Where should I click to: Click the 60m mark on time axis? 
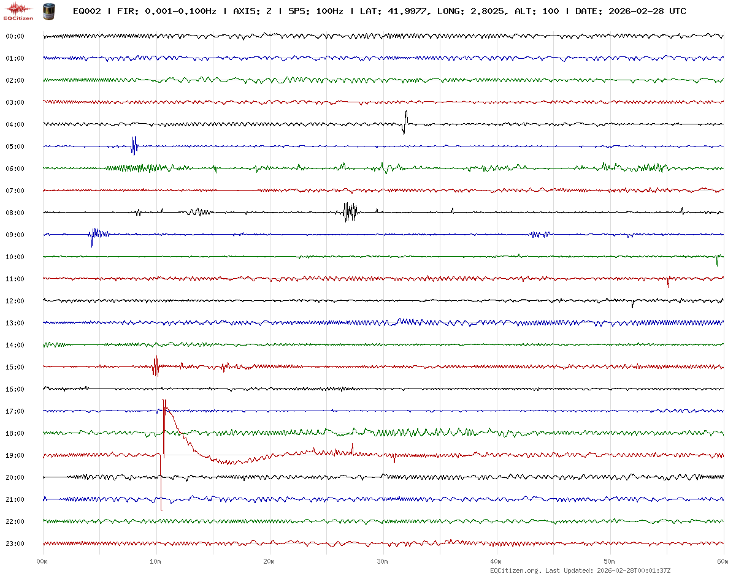click(723, 561)
